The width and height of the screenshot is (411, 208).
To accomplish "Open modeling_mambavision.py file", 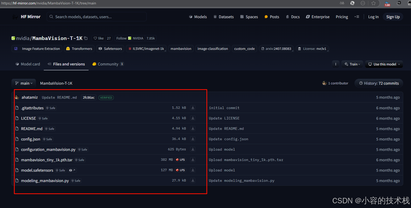I will [x=45, y=180].
